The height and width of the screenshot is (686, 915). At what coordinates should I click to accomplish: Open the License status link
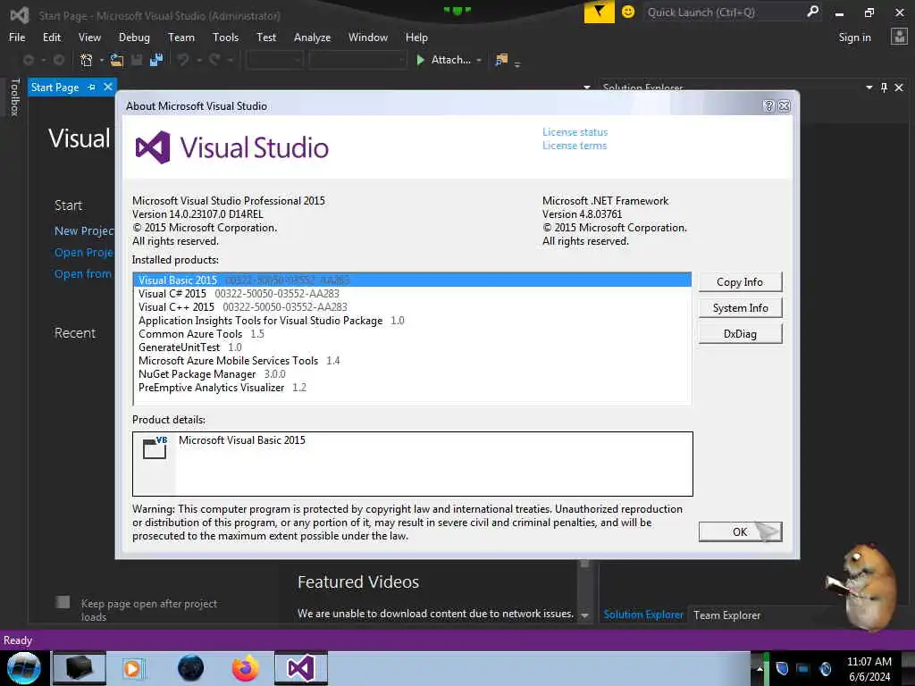click(x=575, y=132)
